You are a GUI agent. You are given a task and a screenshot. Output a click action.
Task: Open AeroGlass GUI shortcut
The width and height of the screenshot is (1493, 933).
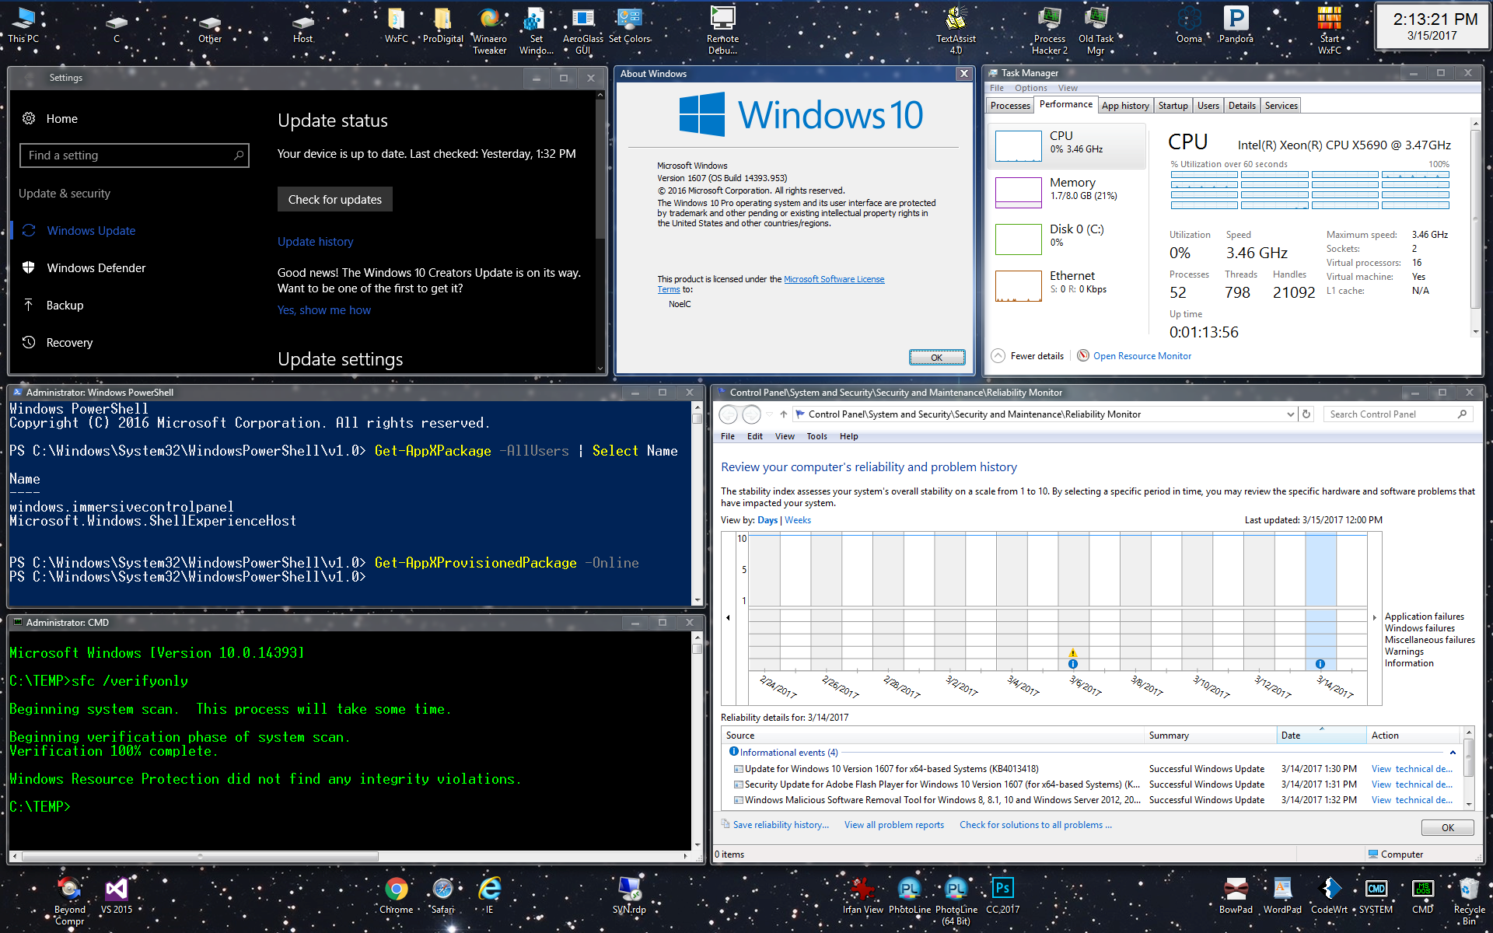pos(583,31)
